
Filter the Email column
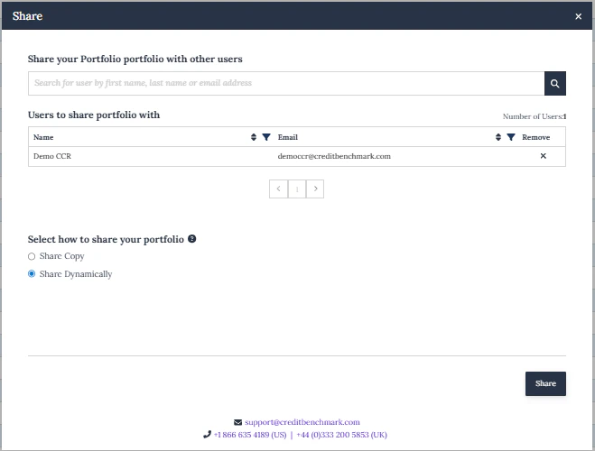[511, 137]
